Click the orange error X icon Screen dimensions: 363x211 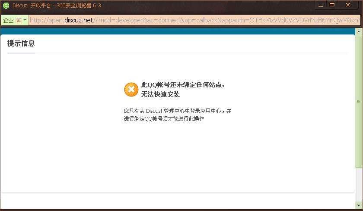(x=131, y=90)
